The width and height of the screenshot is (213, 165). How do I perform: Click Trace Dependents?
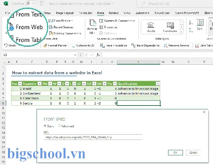145,45
